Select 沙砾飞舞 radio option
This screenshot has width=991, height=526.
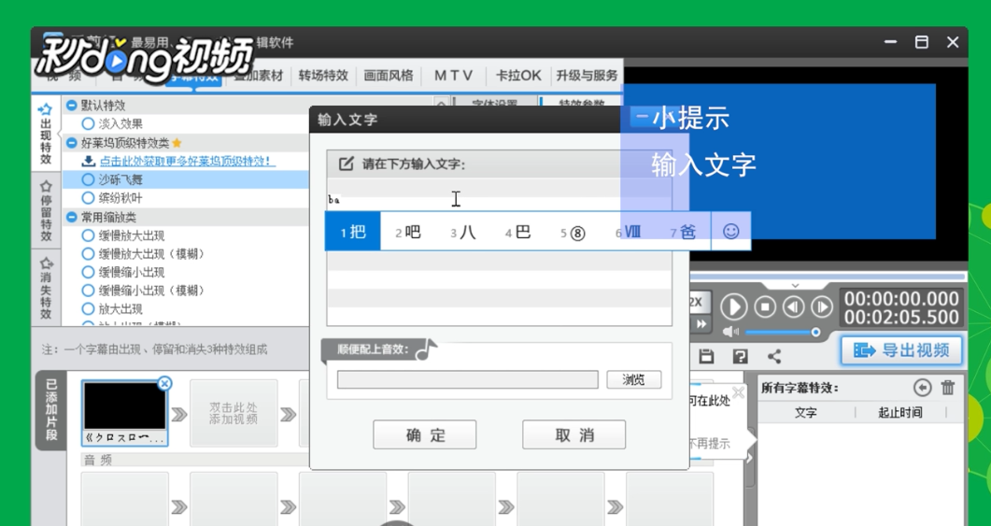click(x=89, y=179)
